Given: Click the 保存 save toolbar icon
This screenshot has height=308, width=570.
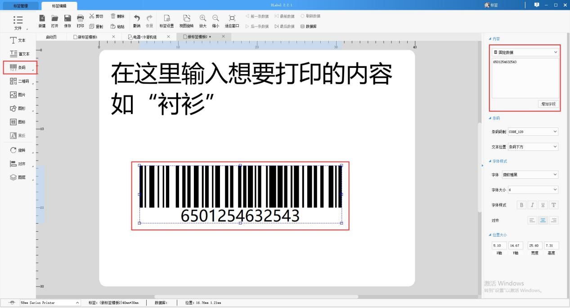Looking at the screenshot, I should [67, 20].
